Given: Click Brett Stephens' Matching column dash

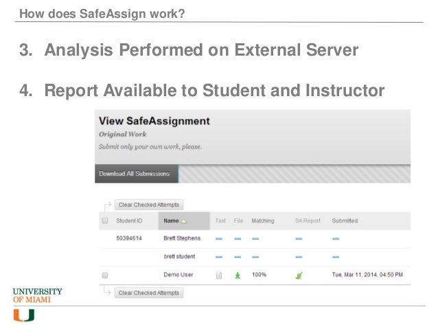Looking at the screenshot, I should tap(255, 239).
